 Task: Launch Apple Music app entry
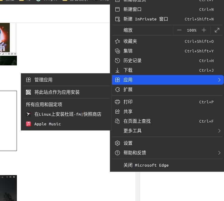(66, 124)
